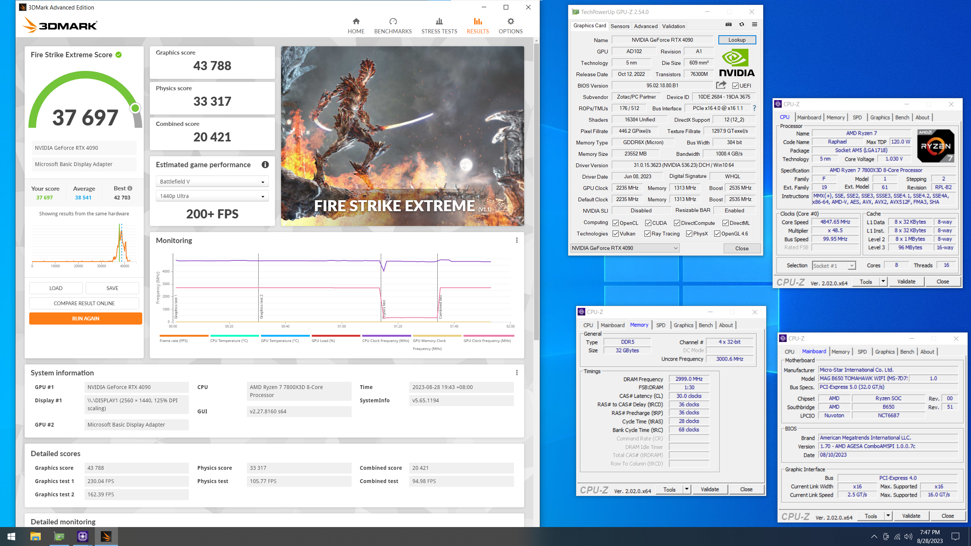Toggle the OpenCL checkbox in GPU-Z
971x546 pixels.
(616, 223)
